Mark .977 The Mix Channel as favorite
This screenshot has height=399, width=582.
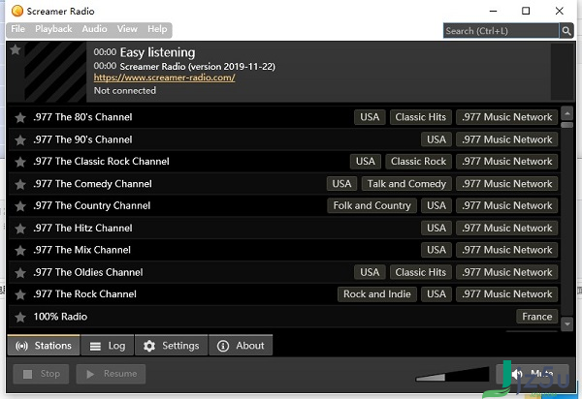tap(20, 251)
